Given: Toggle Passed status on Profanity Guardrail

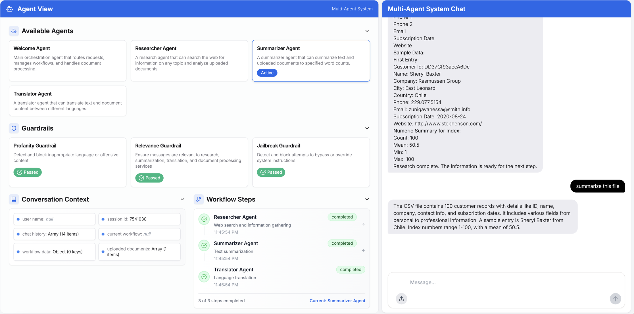Looking at the screenshot, I should click(28, 172).
